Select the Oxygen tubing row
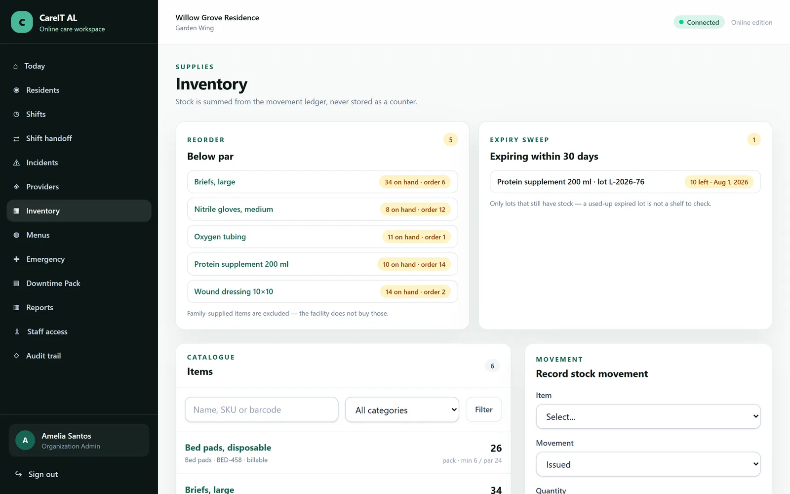Screen dimensions: 790x494 [x=322, y=237]
